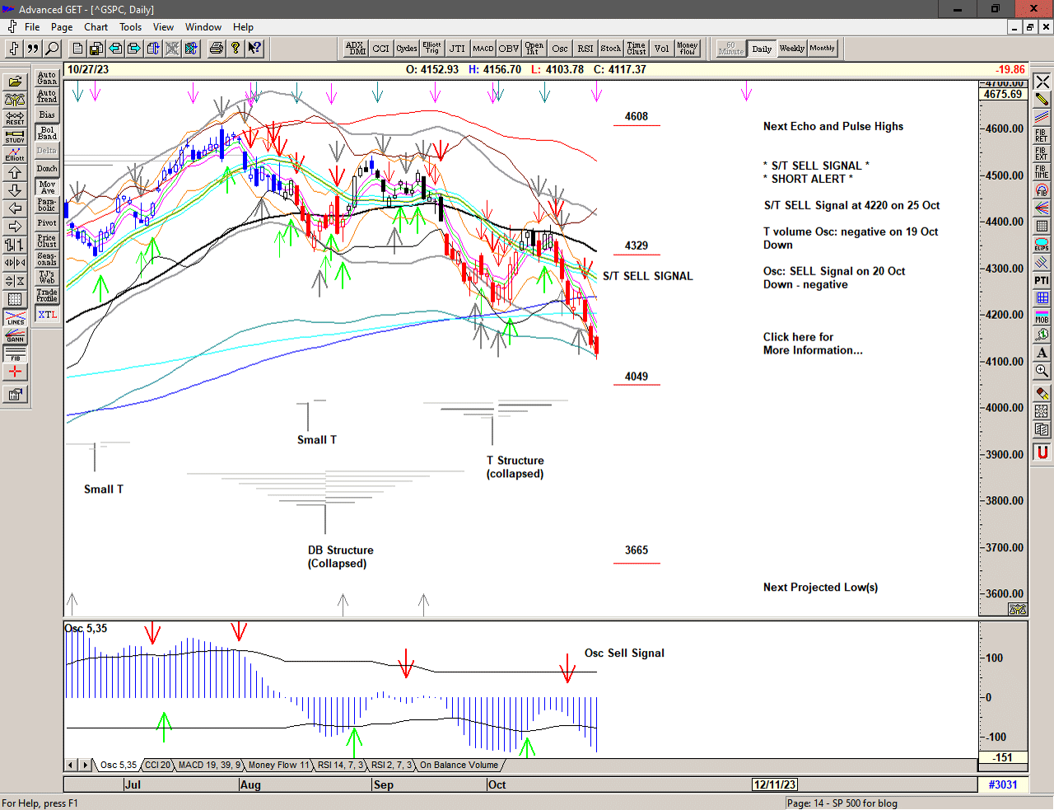1054x810 pixels.
Task: Pick the eraser tool in right toolbar
Action: 1042,394
